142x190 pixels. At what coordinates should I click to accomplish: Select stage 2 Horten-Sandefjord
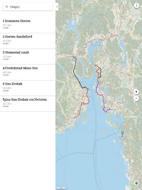point(28,41)
